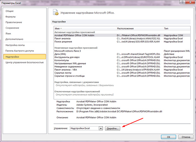The image size is (196, 142).
Task: Select Microsoft Actions Pane 3 row
Action: pos(122,51)
